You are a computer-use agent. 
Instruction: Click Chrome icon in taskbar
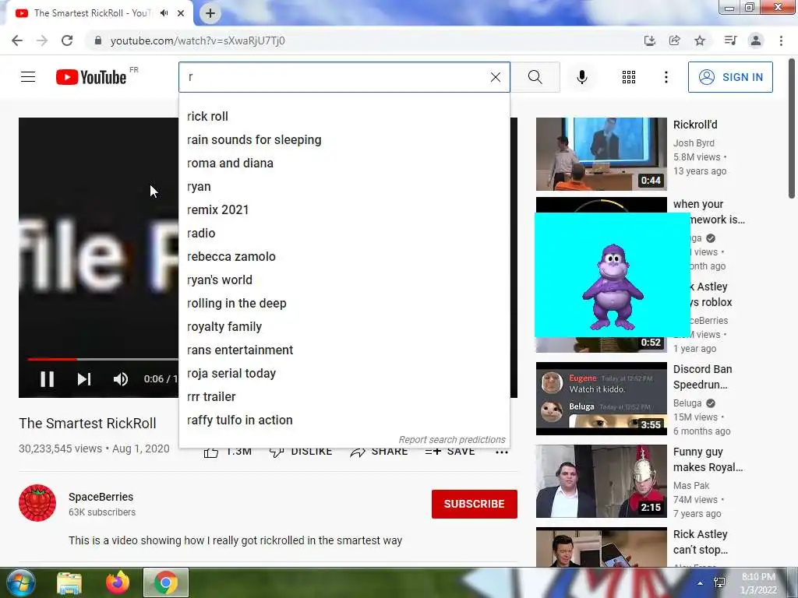(x=166, y=582)
